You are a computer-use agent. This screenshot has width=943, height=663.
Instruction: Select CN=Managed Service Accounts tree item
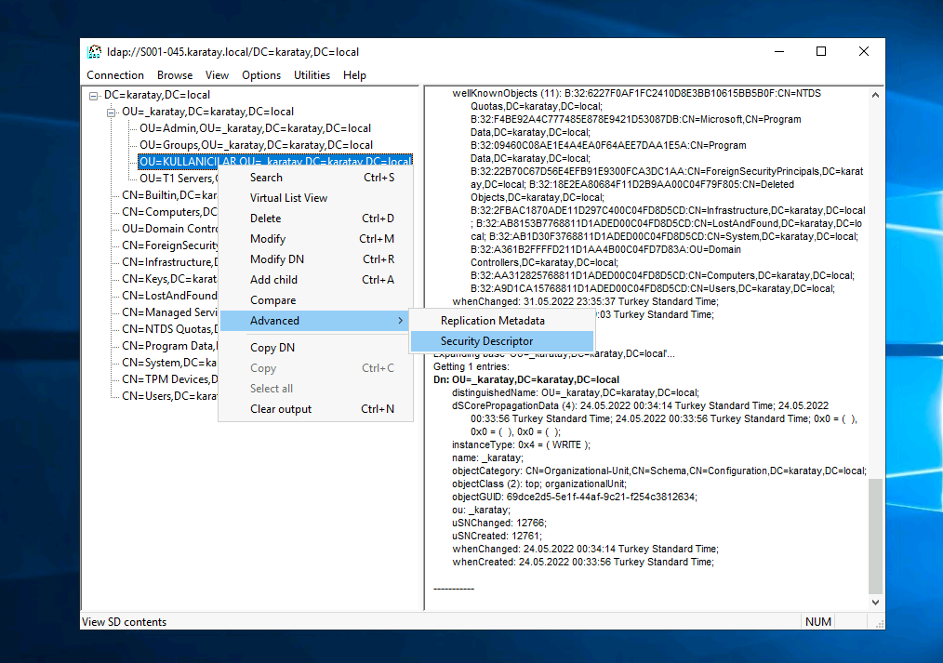[x=169, y=312]
